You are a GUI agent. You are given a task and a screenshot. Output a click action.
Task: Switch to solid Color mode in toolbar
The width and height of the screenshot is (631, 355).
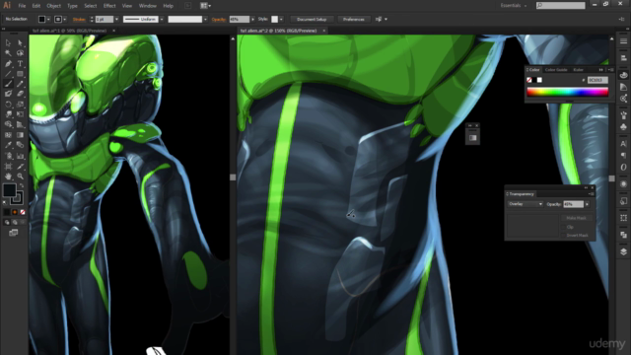[7, 212]
